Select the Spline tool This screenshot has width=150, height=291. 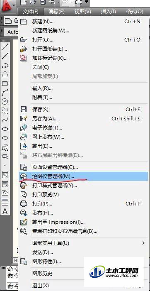(x=5, y=120)
